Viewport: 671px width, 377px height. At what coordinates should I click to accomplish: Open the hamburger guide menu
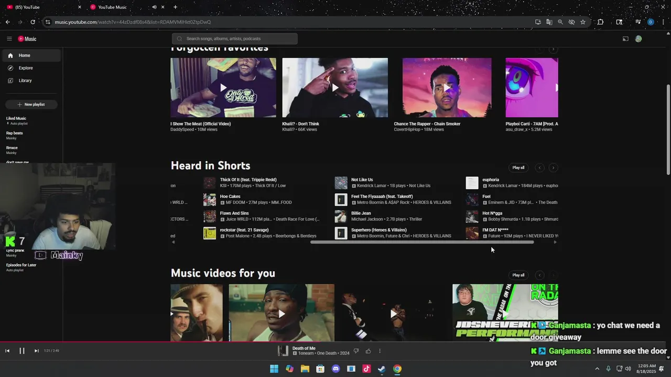(x=9, y=39)
